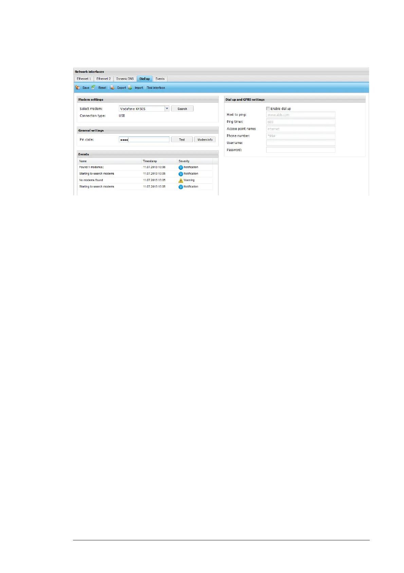
Task: Sort events by the Timestamp column
Action: (159, 161)
